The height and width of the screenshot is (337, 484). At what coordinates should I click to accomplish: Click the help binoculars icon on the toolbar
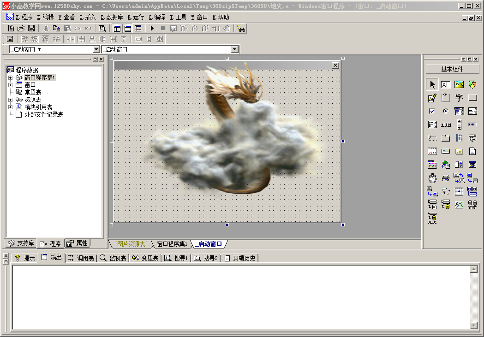pyautogui.click(x=241, y=29)
